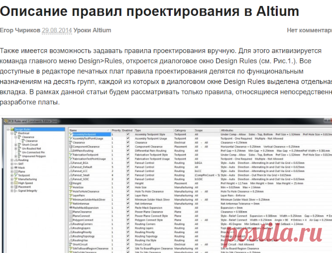332x253 pixels.
Task: Click the Polygon Connect Style type cell
Action: pos(149,220)
